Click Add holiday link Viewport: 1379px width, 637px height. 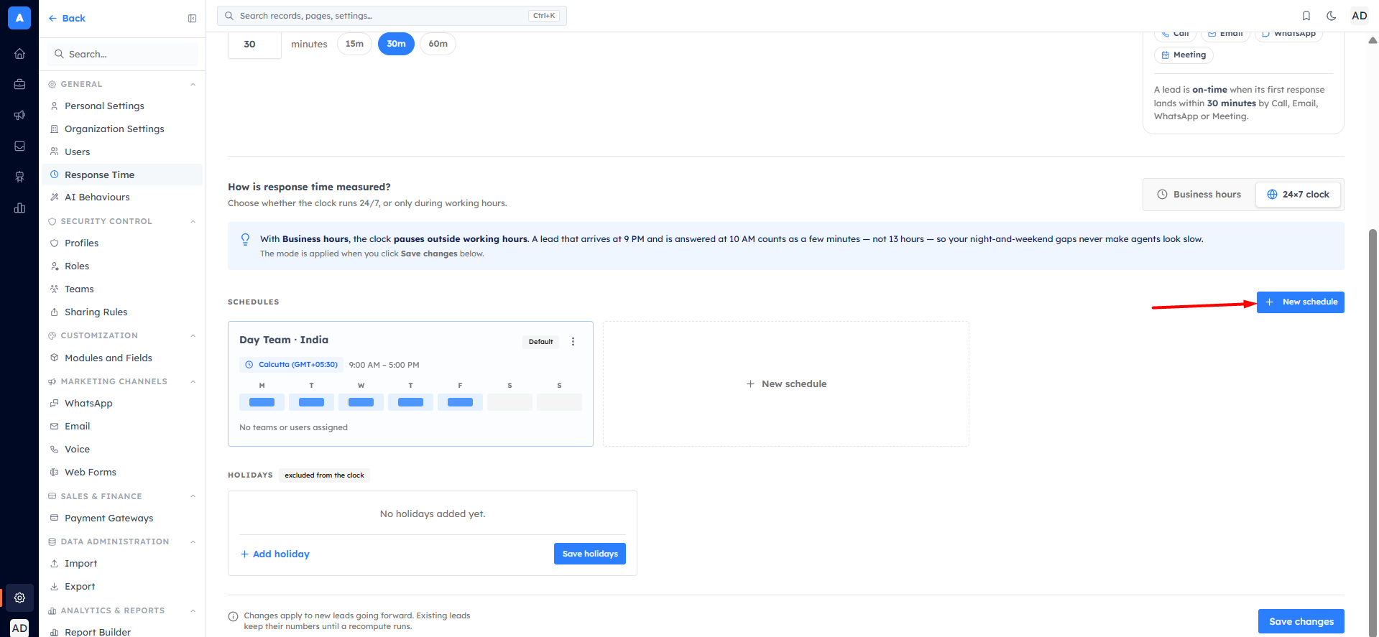click(275, 554)
